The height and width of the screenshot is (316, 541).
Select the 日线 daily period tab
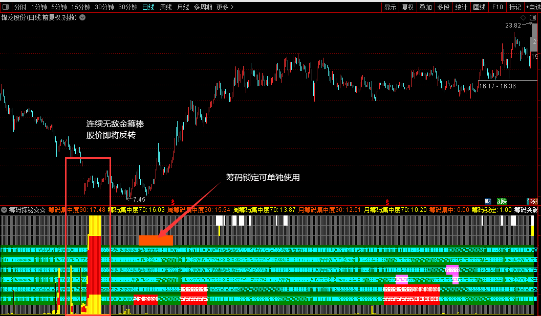click(148, 7)
